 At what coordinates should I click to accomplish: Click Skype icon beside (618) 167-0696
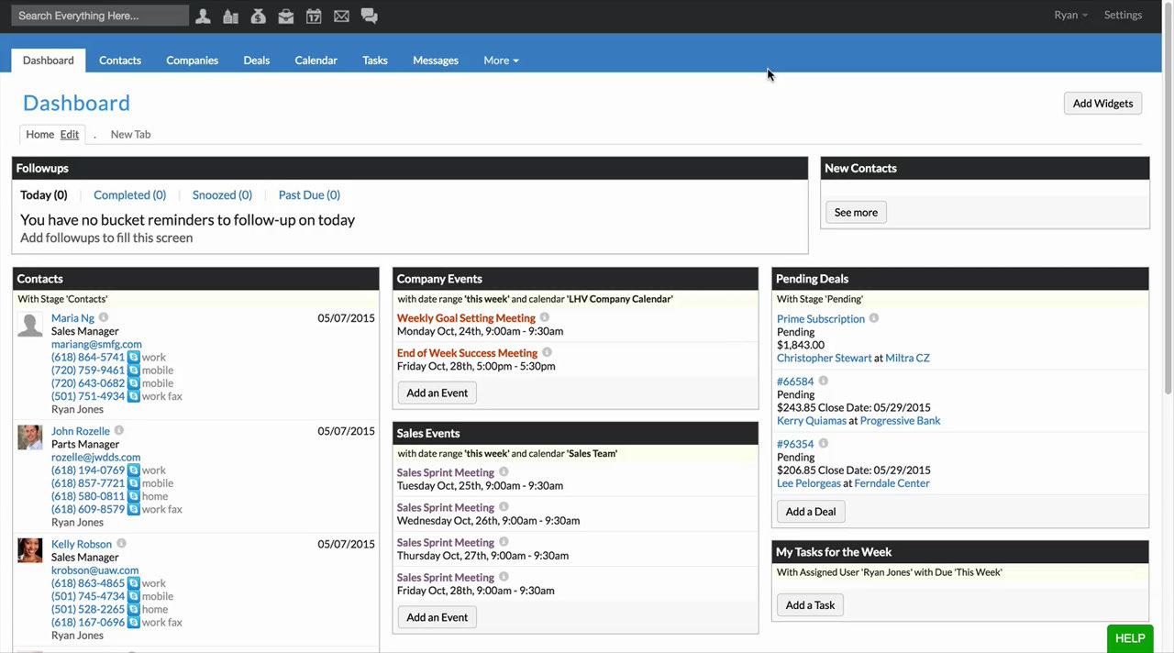(134, 622)
